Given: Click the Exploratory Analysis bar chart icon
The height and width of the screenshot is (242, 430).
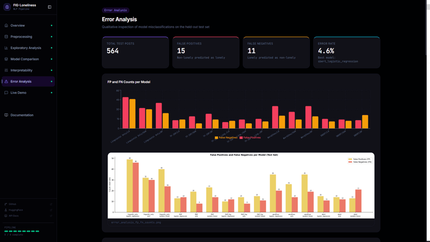Looking at the screenshot, I should [x=6, y=48].
